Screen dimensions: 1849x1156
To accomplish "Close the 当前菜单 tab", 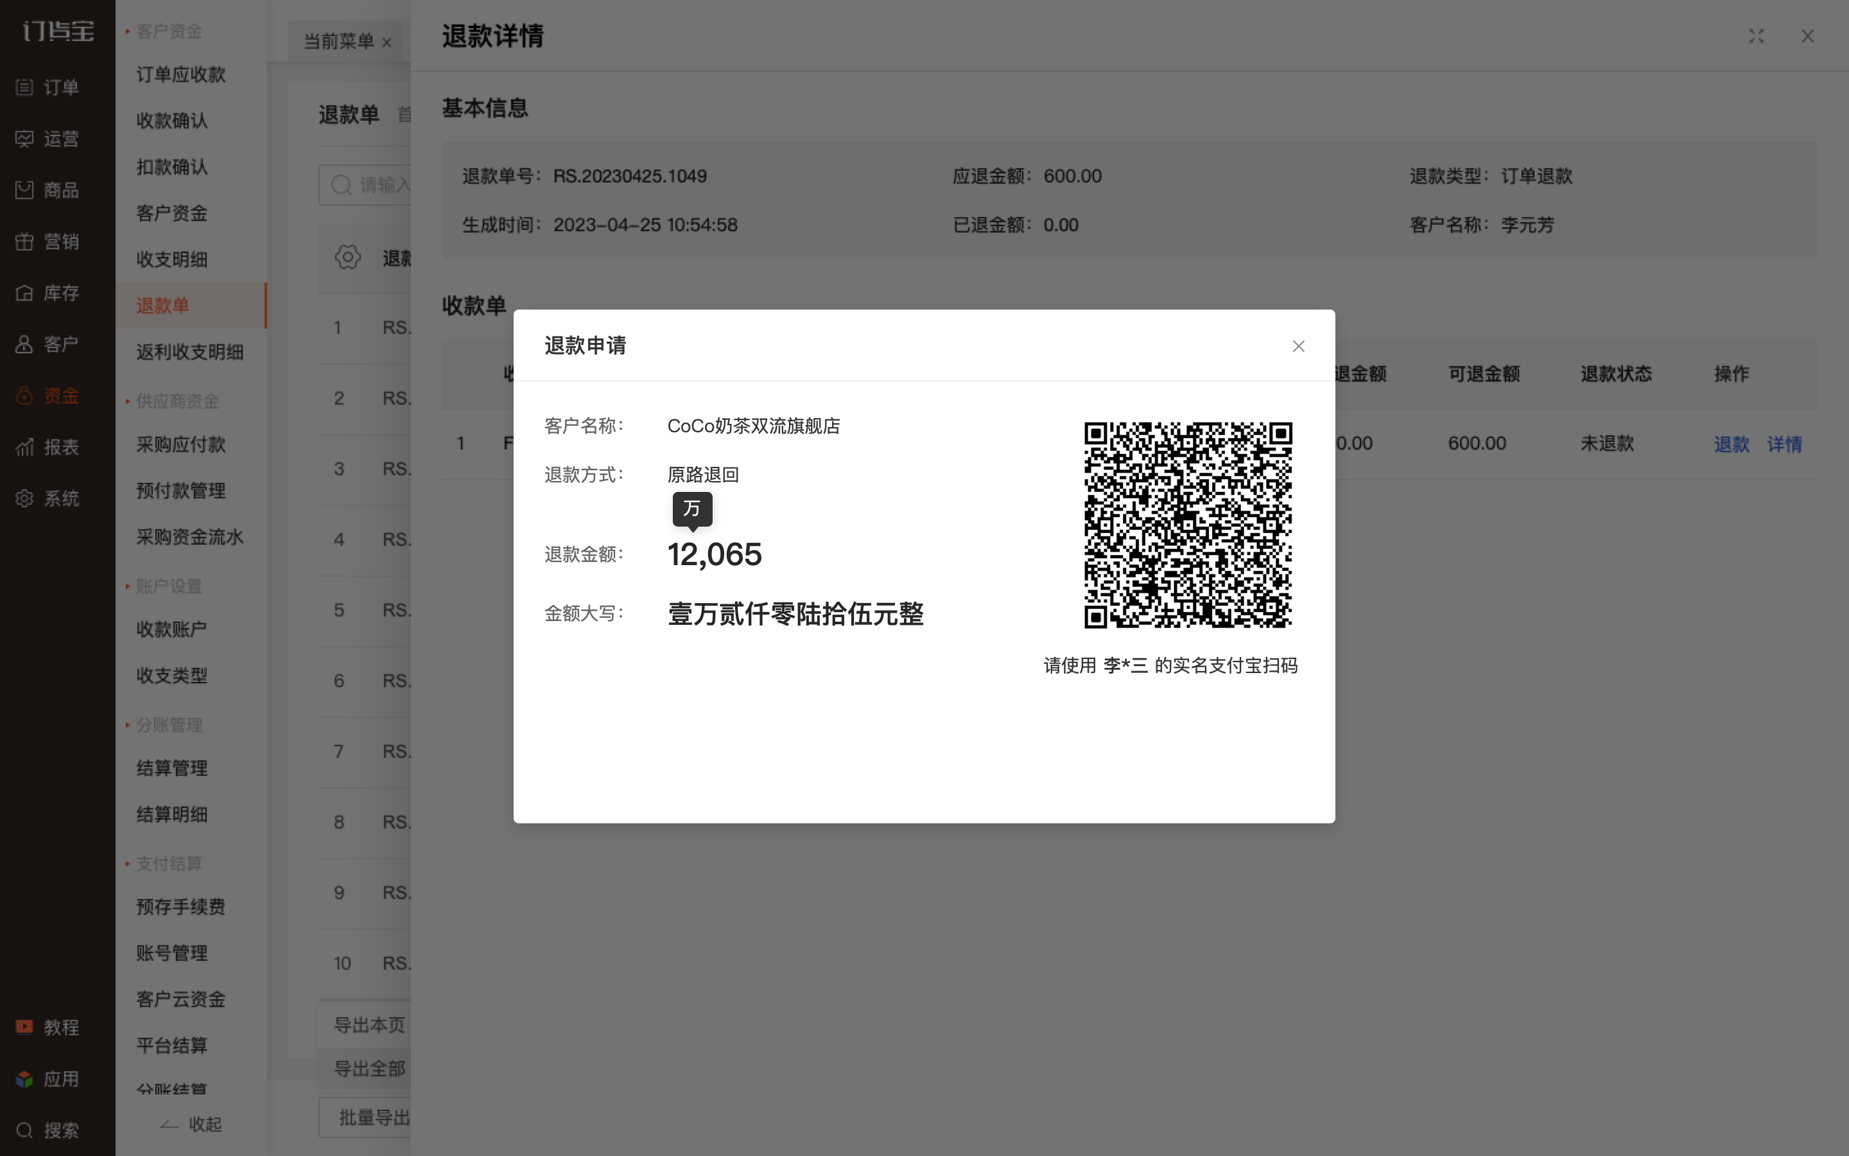I will click(386, 43).
